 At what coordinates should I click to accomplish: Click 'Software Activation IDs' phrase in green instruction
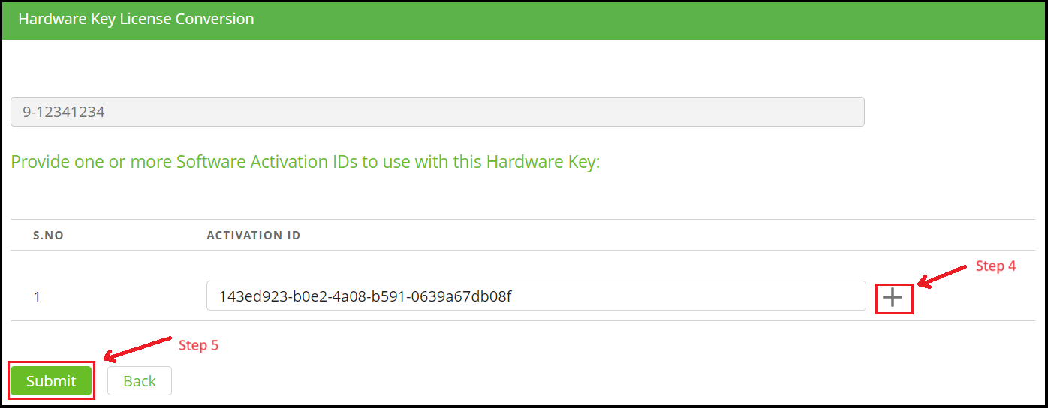coord(267,162)
